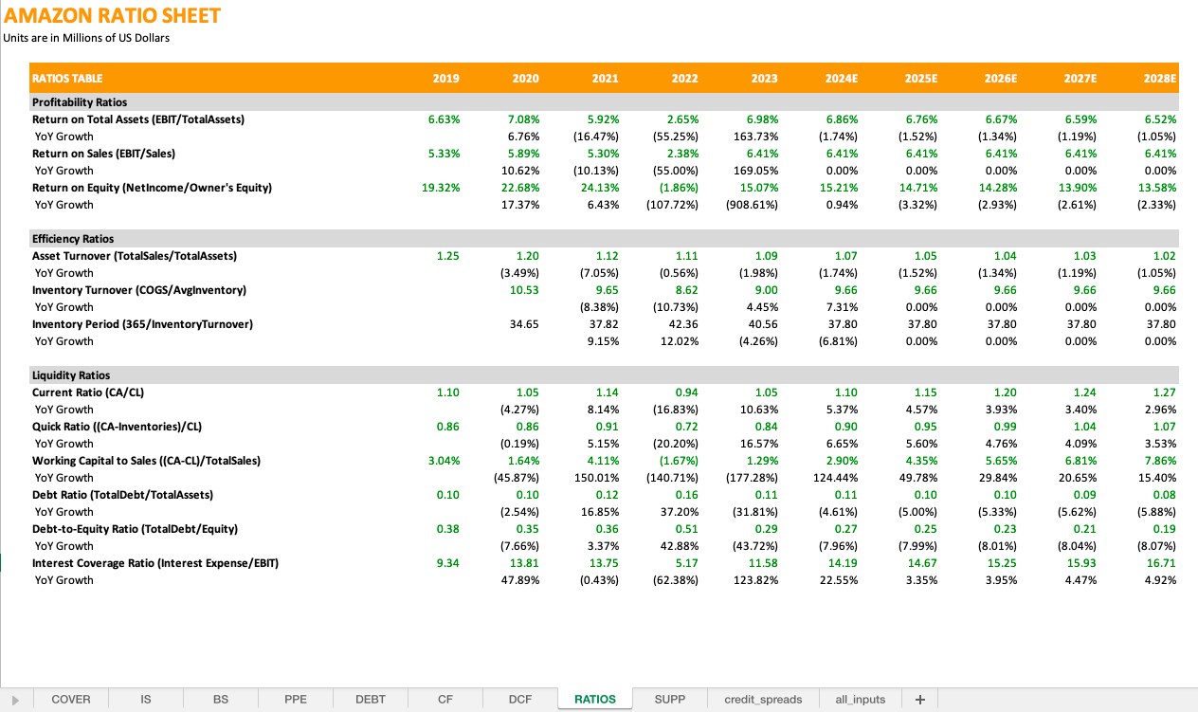Open the IS sheet tab
Screen dimensions: 1198x712
pyautogui.click(x=146, y=700)
